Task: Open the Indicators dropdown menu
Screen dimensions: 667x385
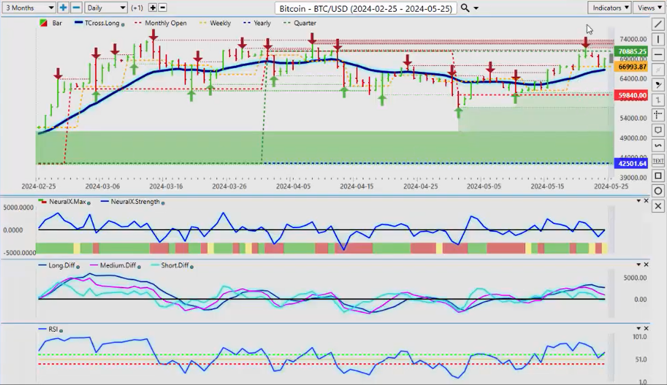Action: click(x=609, y=8)
